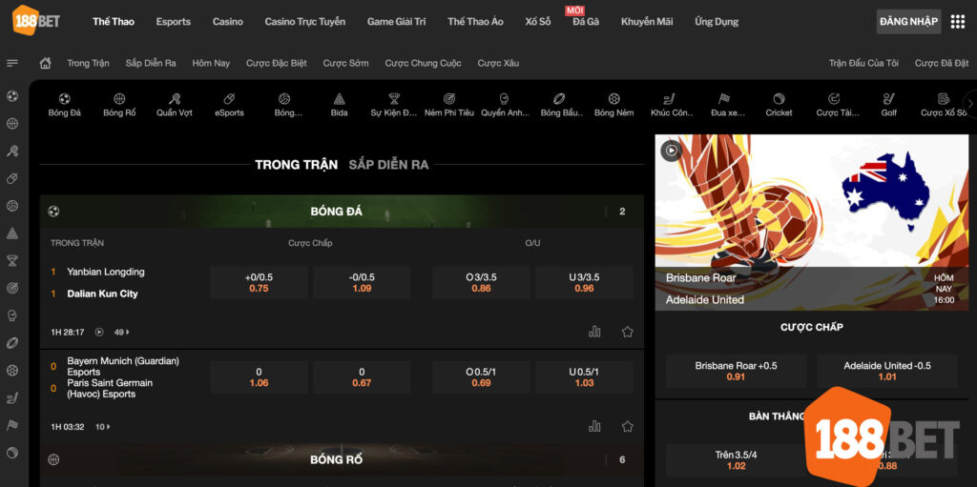Play live stream for Yanbian Longding match
Screen dimensions: 977x487
pos(99,332)
